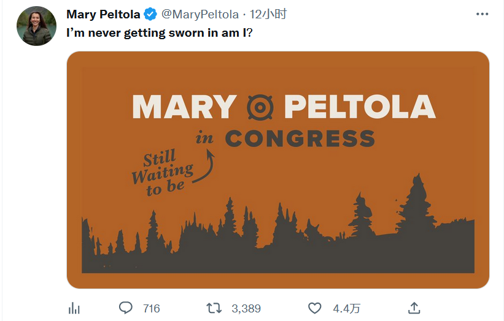This screenshot has height=321, width=504.
Task: Click the Still Waiting to be text
Action: [x=163, y=173]
